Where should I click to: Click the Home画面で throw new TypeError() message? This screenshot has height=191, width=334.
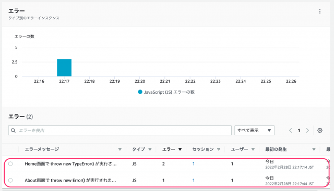[70, 164]
